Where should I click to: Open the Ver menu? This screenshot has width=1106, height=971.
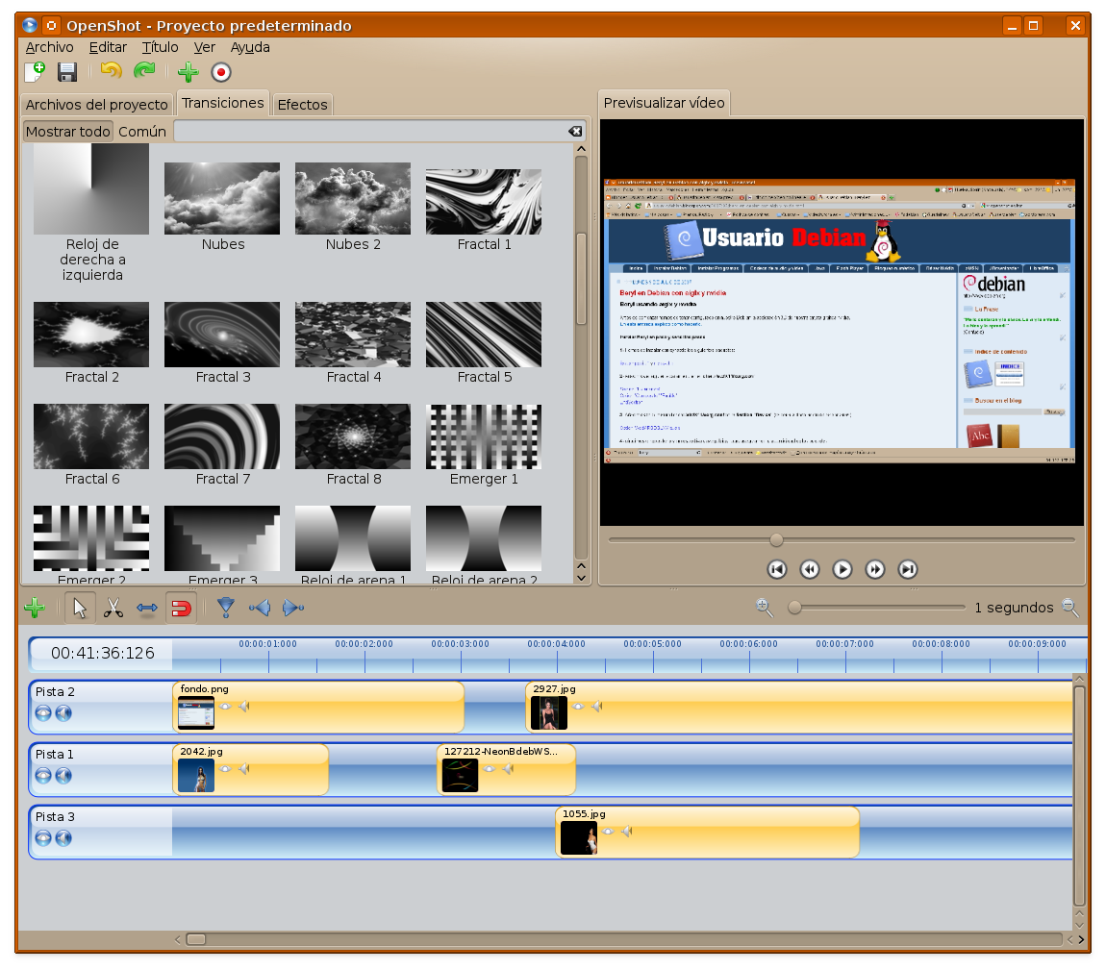[x=205, y=47]
